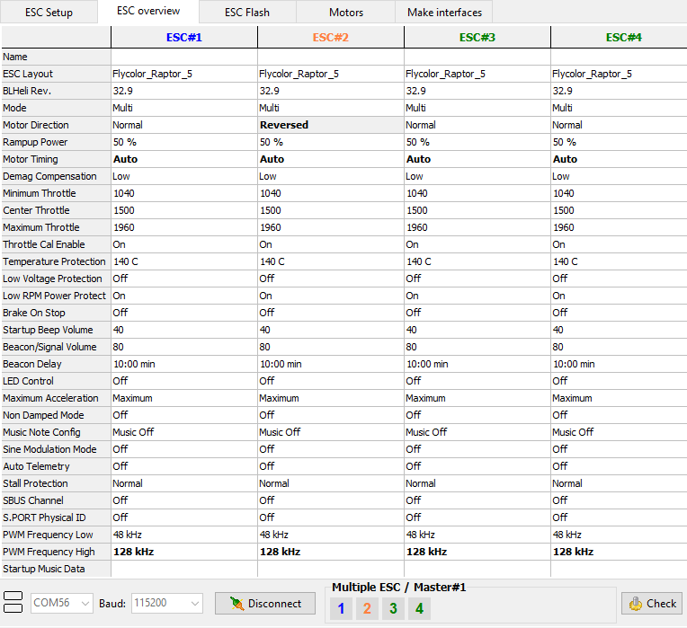
Task: Open the Baud rate 115200 dropdown
Action: [167, 603]
